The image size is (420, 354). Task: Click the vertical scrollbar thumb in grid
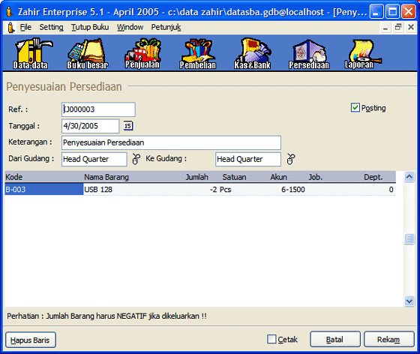click(x=409, y=238)
